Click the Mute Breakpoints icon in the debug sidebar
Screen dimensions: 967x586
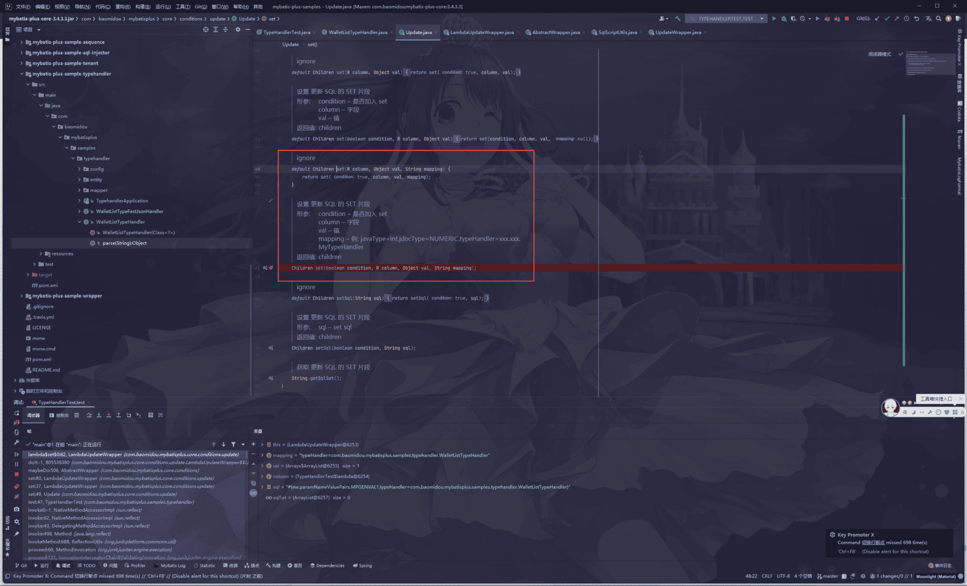17,496
